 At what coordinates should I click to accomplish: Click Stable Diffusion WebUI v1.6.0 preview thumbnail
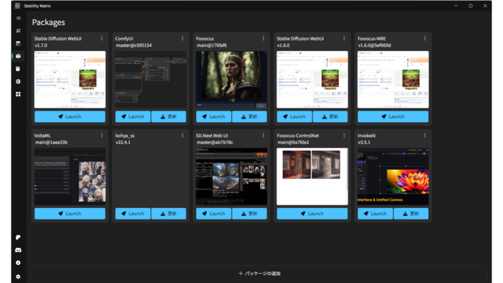tap(312, 80)
